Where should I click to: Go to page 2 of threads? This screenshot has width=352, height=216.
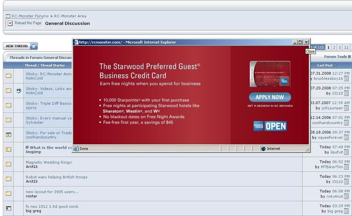[334, 47]
